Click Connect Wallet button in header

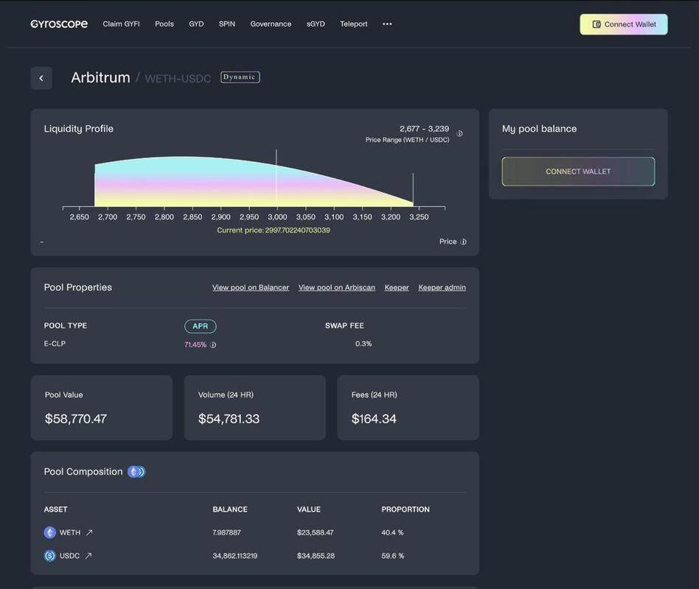click(624, 24)
